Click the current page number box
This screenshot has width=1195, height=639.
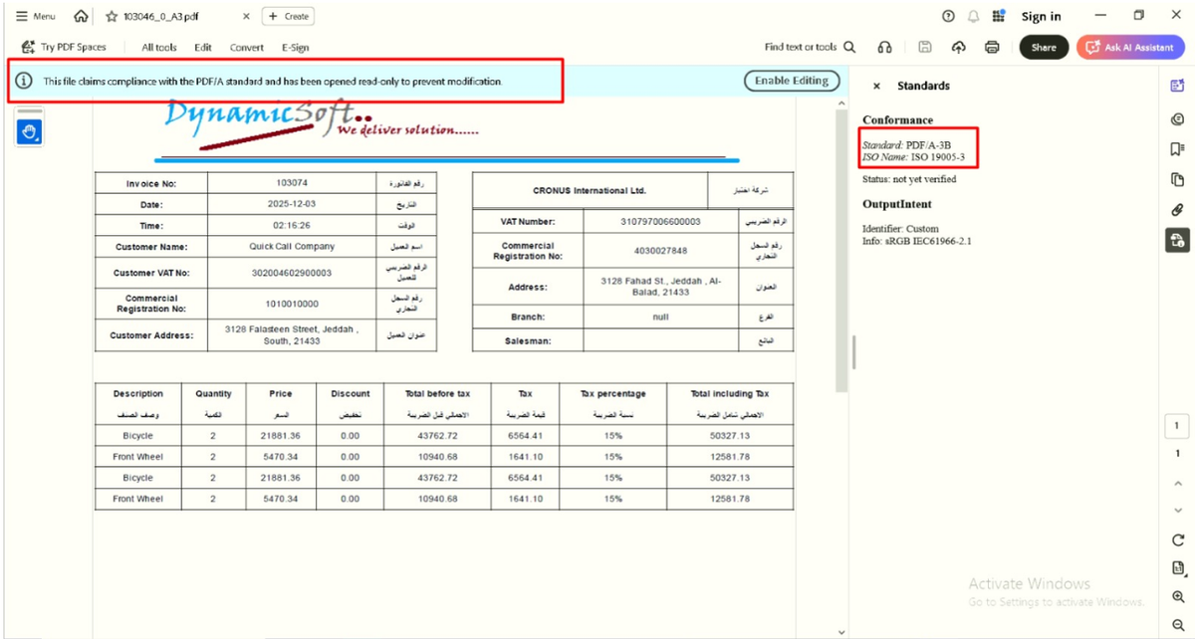click(x=1177, y=426)
